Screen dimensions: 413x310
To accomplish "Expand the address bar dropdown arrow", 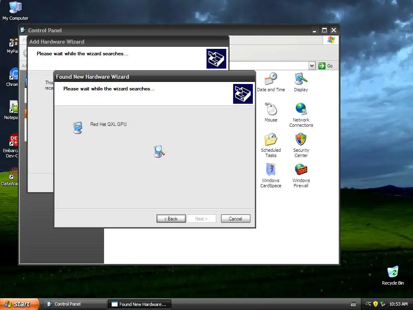I will pos(312,66).
